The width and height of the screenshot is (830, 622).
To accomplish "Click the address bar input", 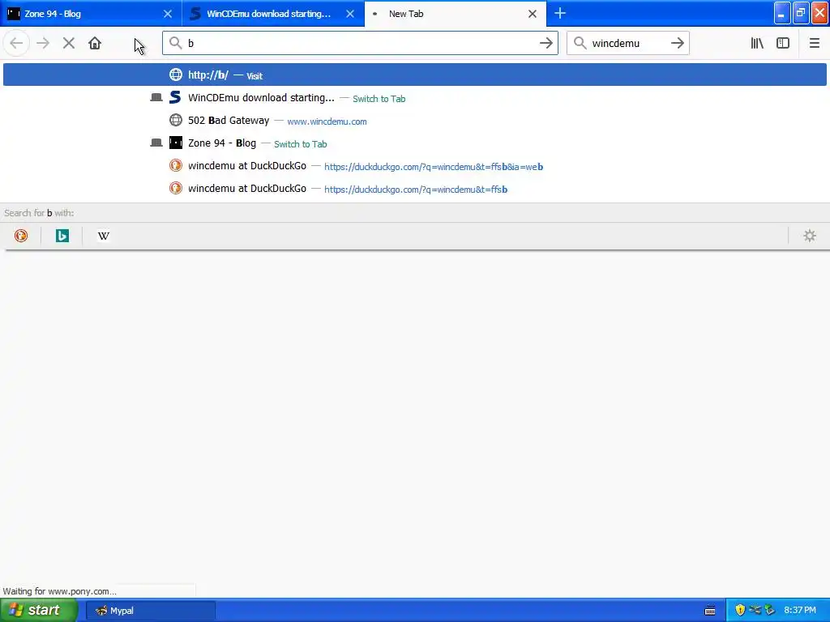I will (x=360, y=44).
